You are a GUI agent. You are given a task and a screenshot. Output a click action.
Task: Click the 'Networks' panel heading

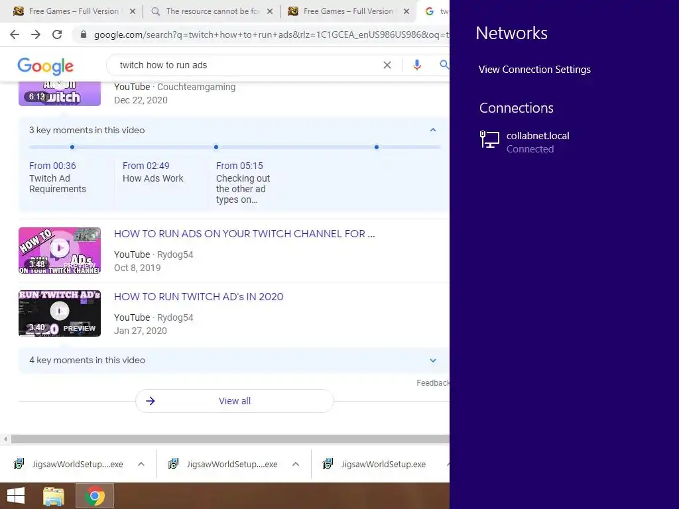(511, 33)
